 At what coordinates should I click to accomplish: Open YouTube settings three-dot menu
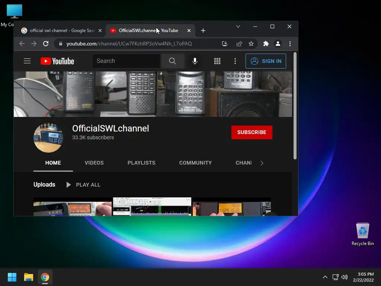tap(235, 61)
